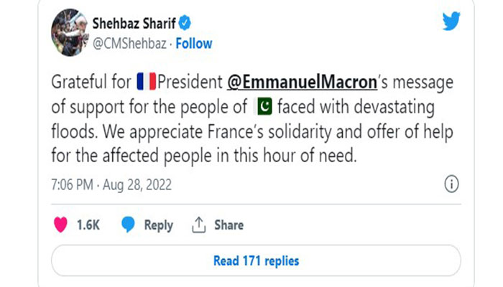Click the heart like icon
The width and height of the screenshot is (503, 287).
point(60,225)
